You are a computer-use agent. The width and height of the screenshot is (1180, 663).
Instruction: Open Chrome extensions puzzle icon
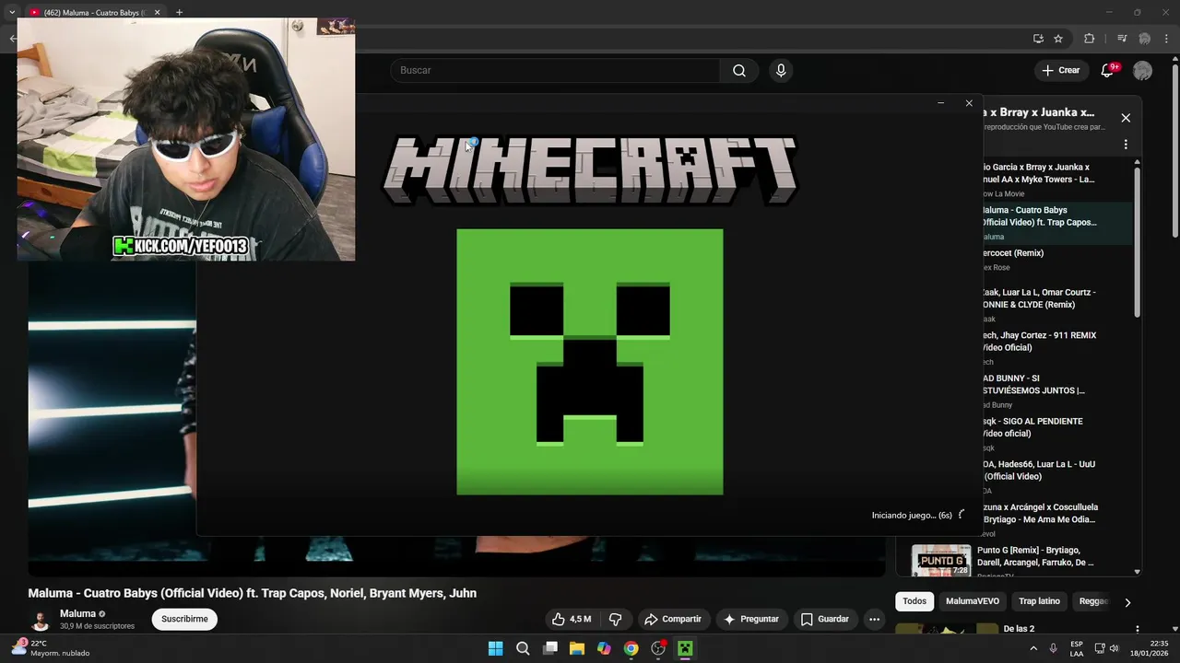pos(1089,39)
